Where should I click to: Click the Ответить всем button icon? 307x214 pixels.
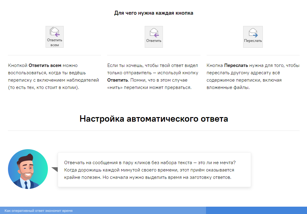(x=55, y=37)
